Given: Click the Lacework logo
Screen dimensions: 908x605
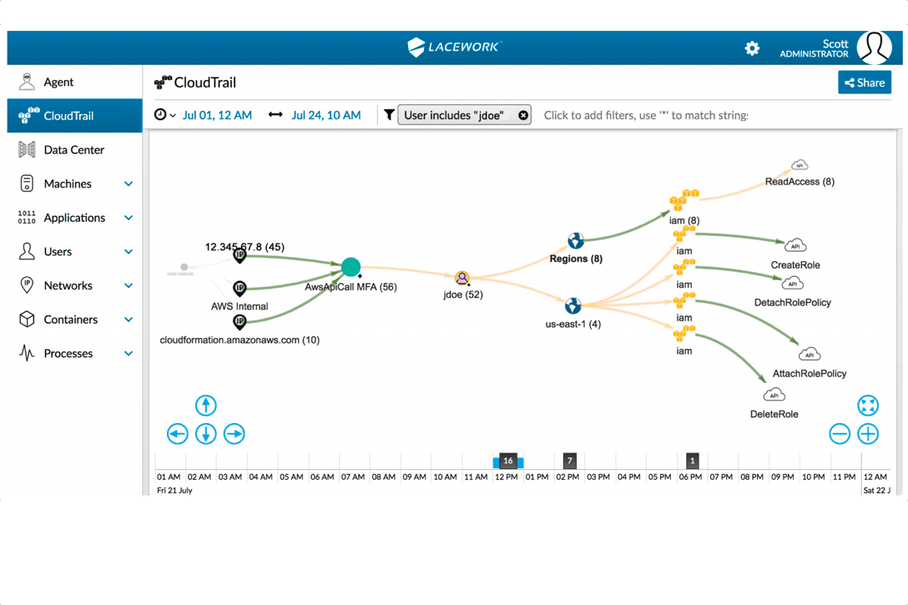Looking at the screenshot, I should pos(454,47).
